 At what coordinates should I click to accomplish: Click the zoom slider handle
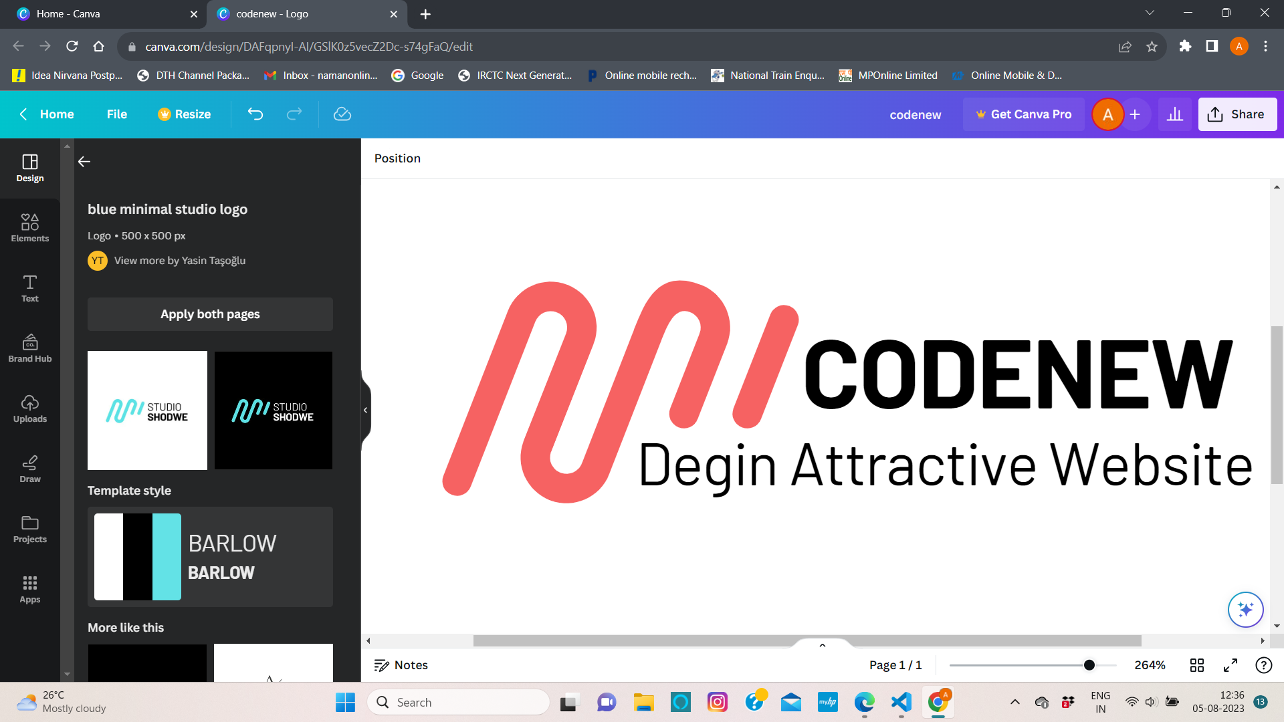pos(1089,665)
